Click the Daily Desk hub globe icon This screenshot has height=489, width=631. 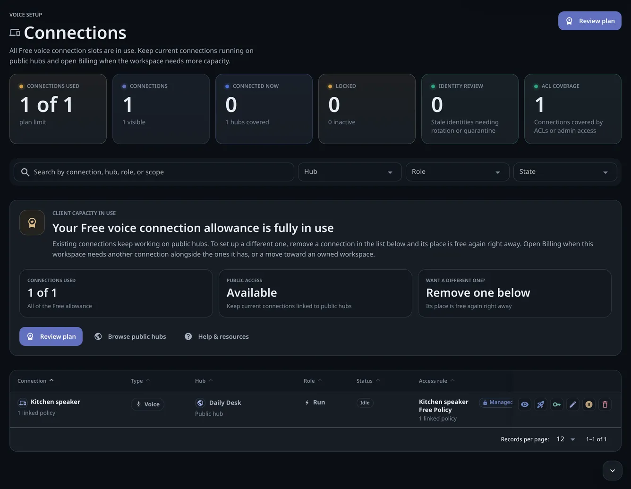click(x=200, y=403)
